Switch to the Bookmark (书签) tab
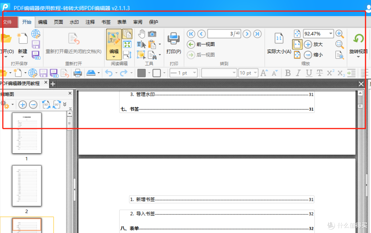The image size is (371, 233). coord(106,22)
